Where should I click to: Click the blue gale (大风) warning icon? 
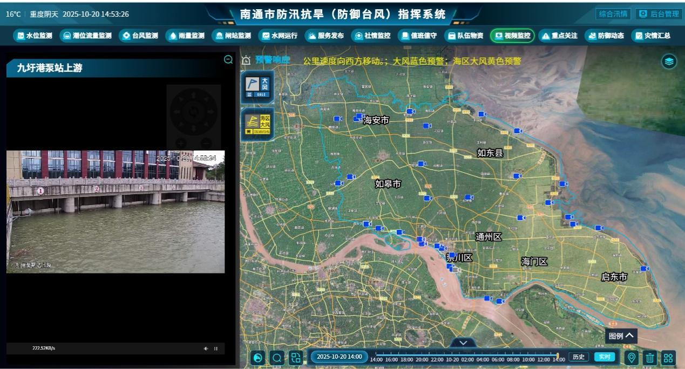(x=257, y=86)
